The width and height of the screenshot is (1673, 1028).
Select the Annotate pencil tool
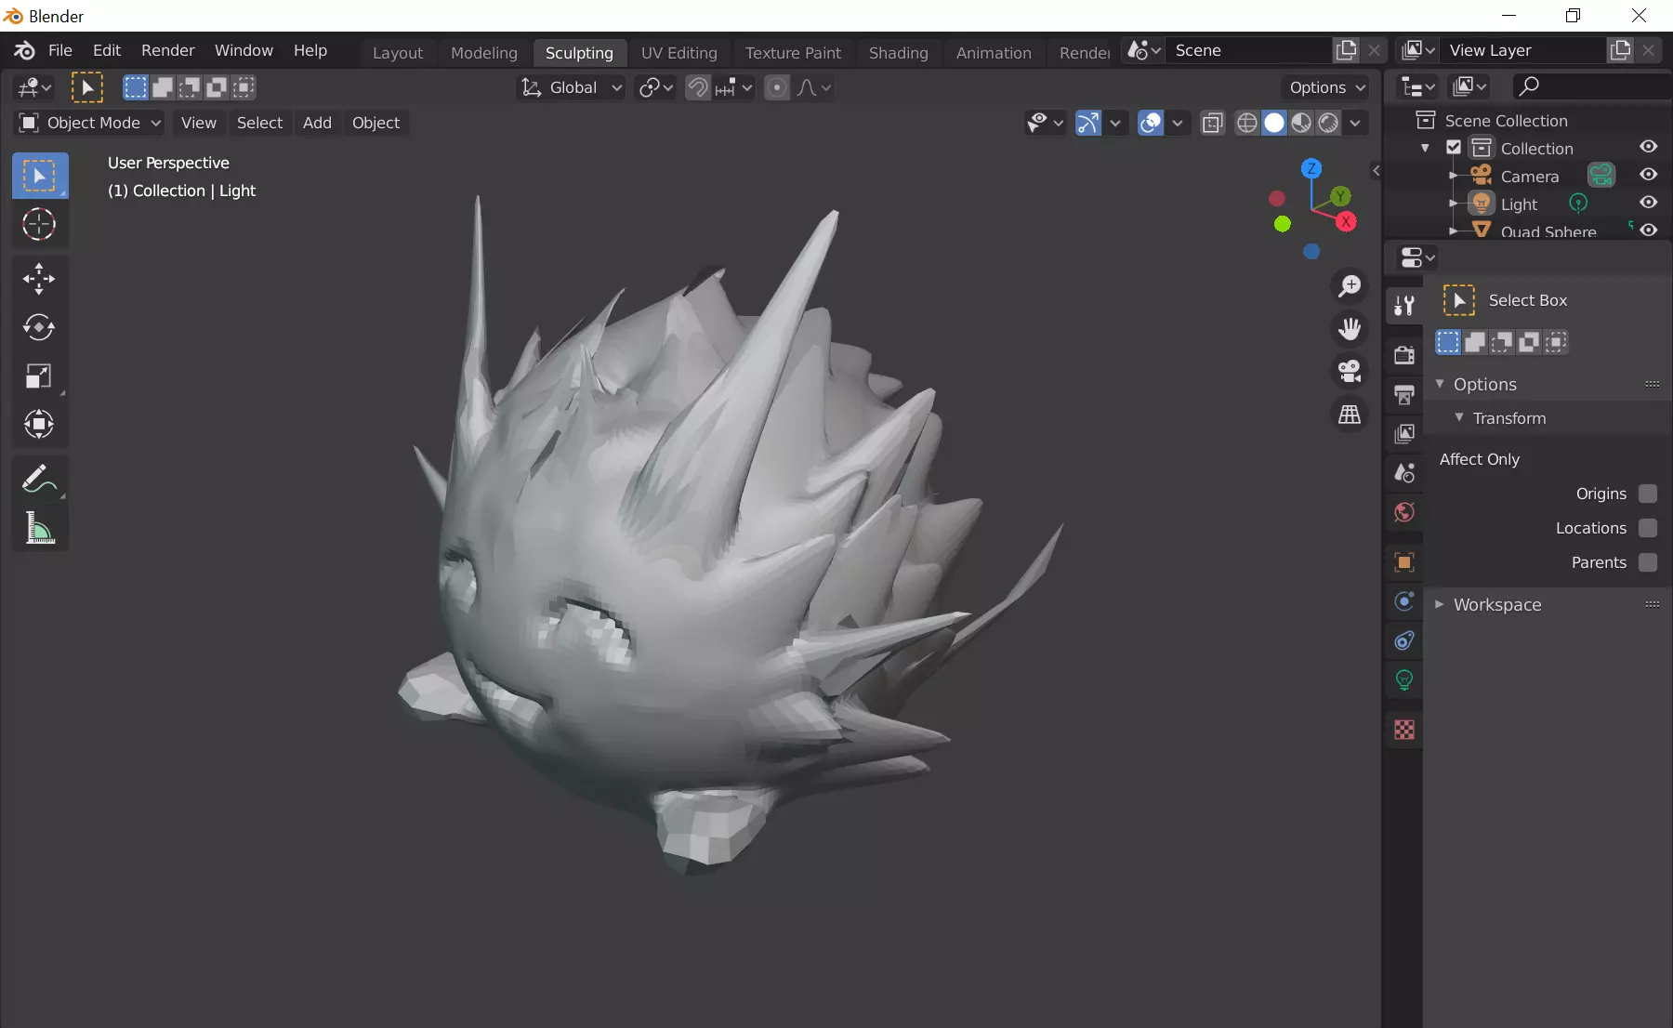coord(40,480)
